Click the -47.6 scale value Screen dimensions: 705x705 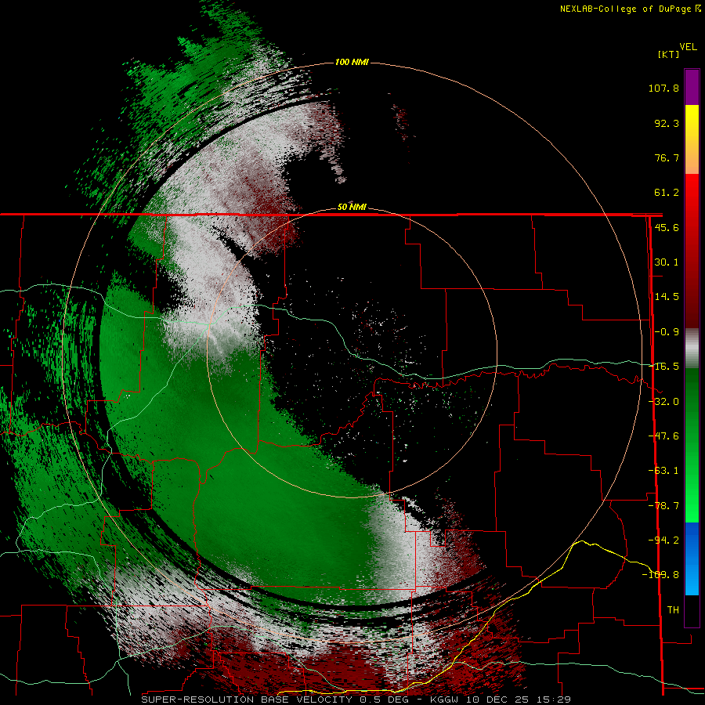click(x=663, y=436)
